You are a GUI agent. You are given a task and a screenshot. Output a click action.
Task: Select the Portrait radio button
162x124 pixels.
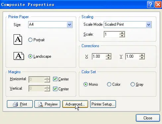pos(30,40)
